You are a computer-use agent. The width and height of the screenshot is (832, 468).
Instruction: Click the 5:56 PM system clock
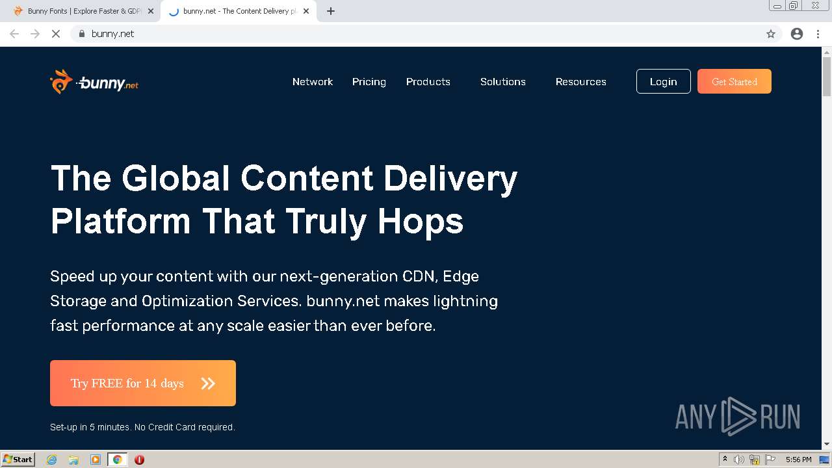798,460
